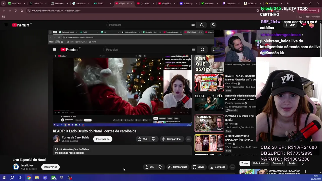Go back in Chrome

[4, 11]
